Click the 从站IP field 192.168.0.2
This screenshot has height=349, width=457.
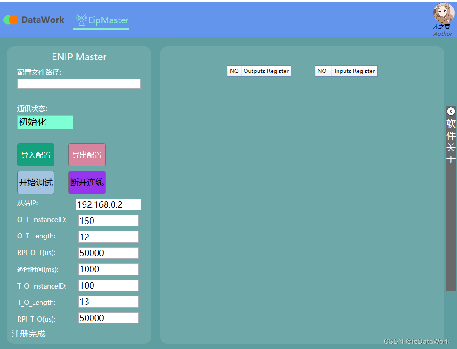(x=108, y=204)
